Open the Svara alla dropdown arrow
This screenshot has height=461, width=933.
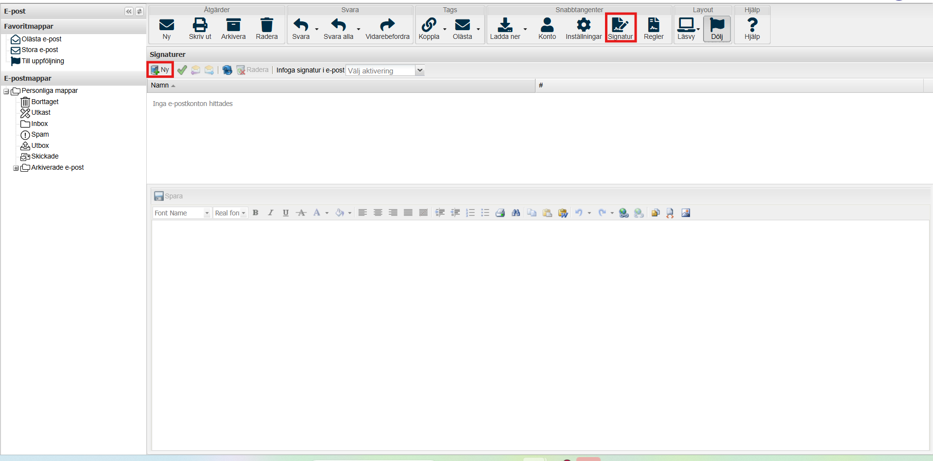point(359,29)
